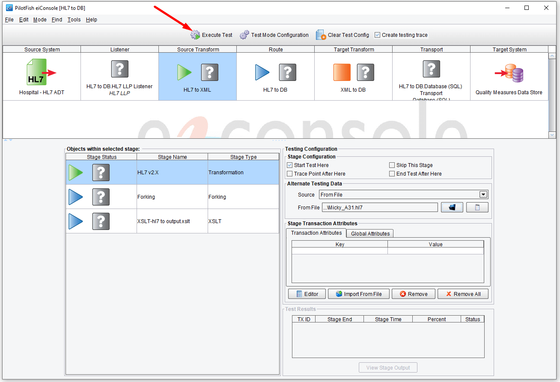Click the From File path field

coord(380,207)
